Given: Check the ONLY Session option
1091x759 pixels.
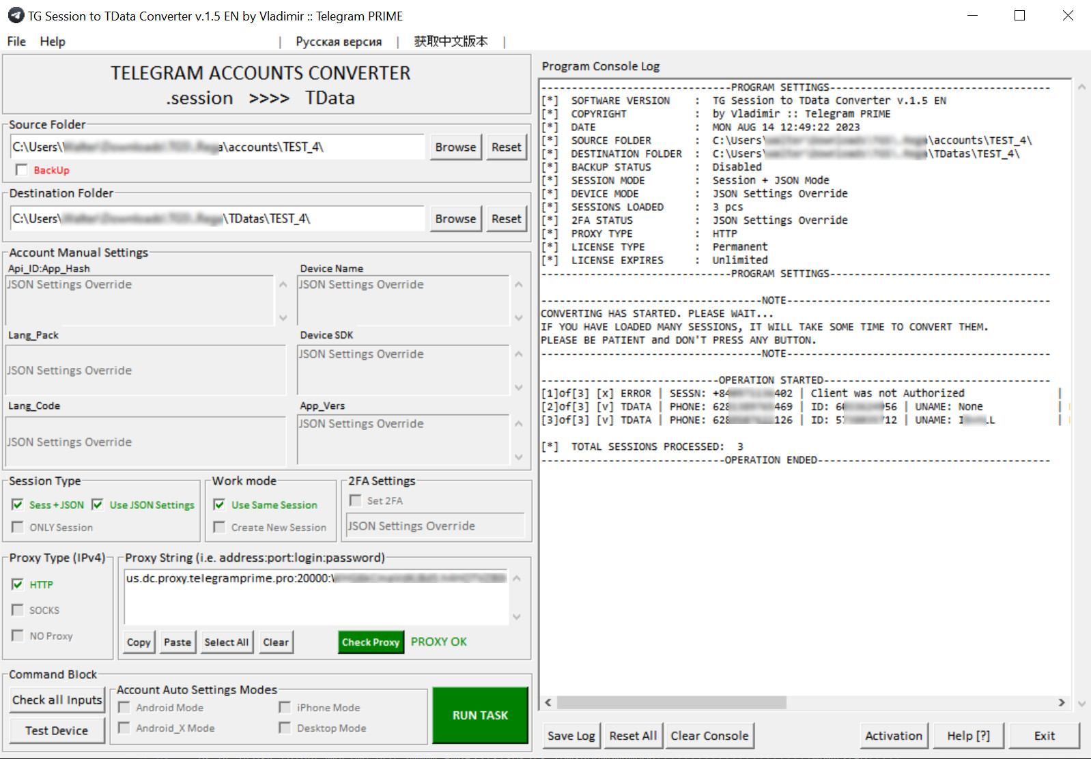Looking at the screenshot, I should click(x=18, y=527).
